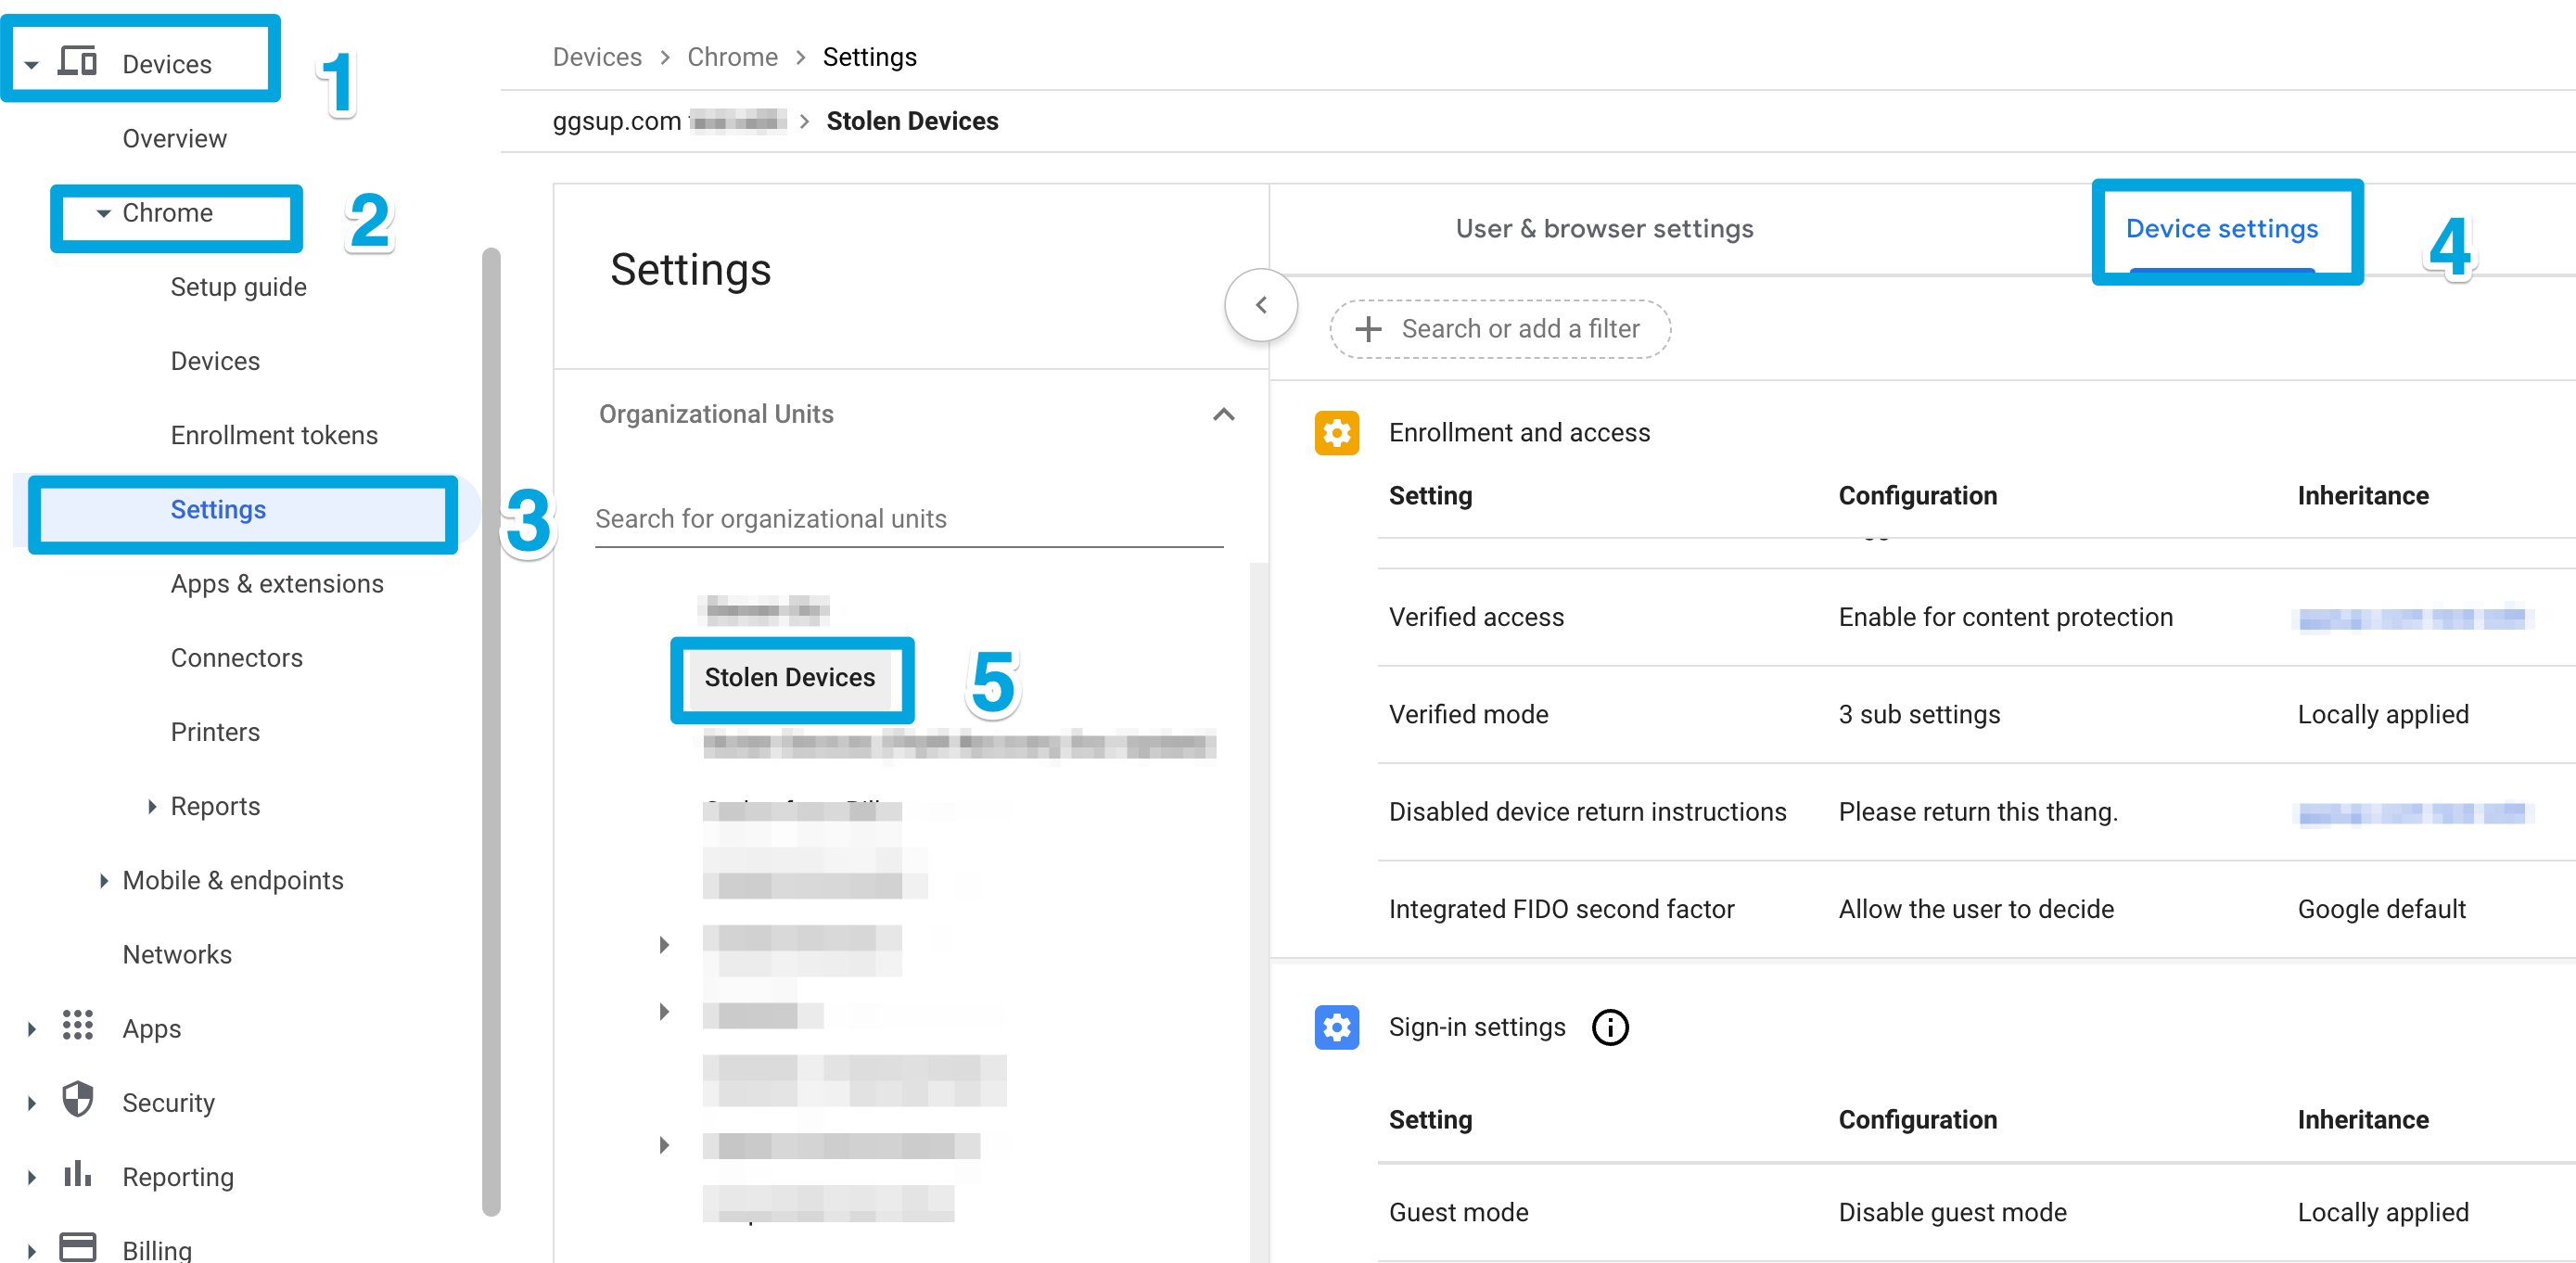Open Overview in the sidebar
This screenshot has width=2576, height=1263.
click(x=174, y=138)
